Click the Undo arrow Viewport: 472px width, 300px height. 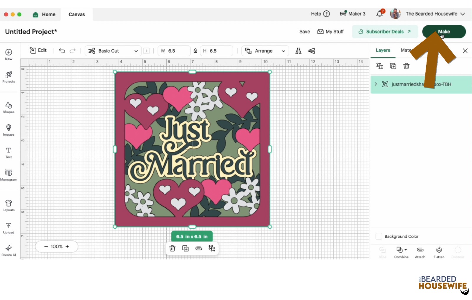(x=62, y=51)
